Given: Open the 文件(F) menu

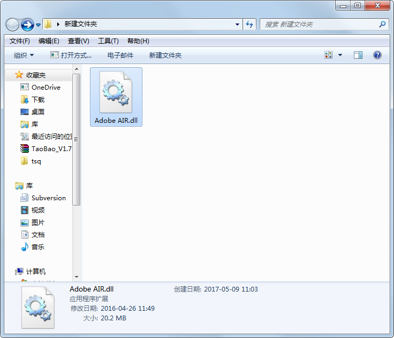Looking at the screenshot, I should coord(20,41).
